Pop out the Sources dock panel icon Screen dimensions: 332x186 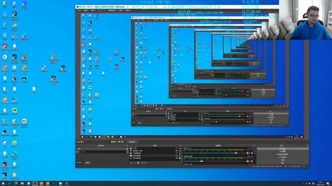click(x=181, y=145)
